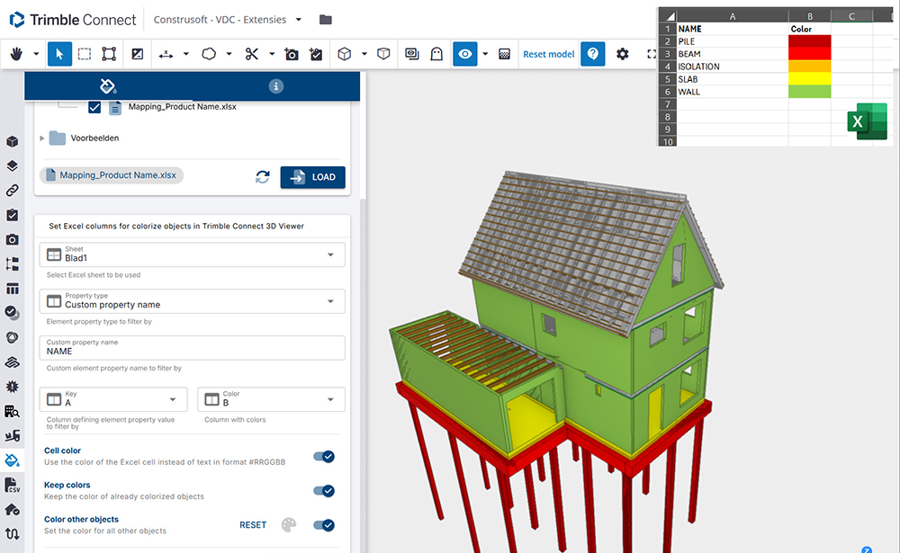
Task: Activate the arrow selection tool
Action: pyautogui.click(x=59, y=54)
